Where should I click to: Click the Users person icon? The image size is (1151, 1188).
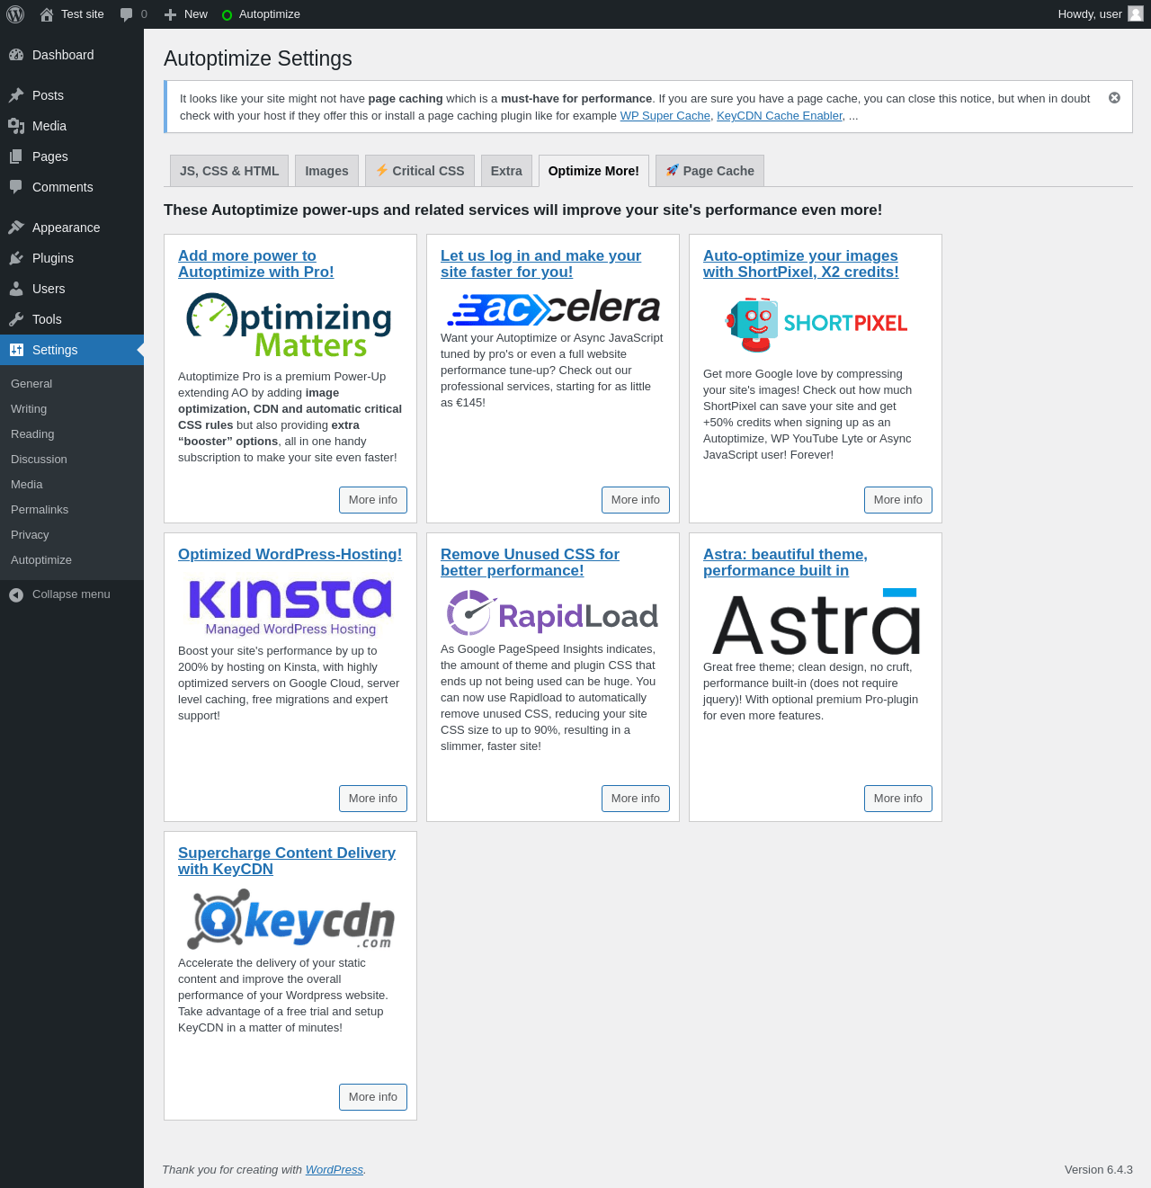pos(16,289)
